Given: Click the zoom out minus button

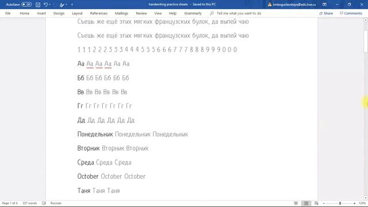Looking at the screenshot, I should pos(324,204).
